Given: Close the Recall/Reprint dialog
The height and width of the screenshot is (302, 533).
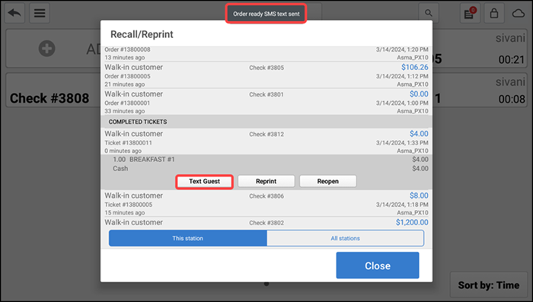Looking at the screenshot, I should click(378, 265).
